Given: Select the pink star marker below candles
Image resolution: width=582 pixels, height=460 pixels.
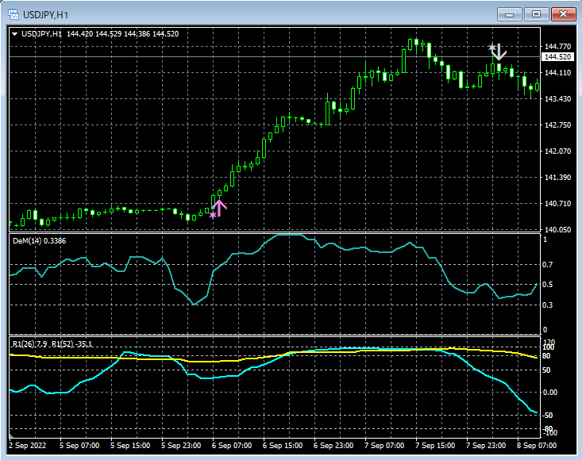Looking at the screenshot, I should pyautogui.click(x=212, y=215).
